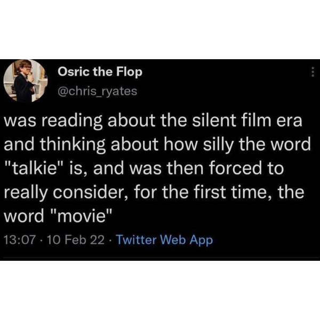This screenshot has width=320, height=320.
Task: Click the phrase "and thinking about"
Action: point(81,145)
